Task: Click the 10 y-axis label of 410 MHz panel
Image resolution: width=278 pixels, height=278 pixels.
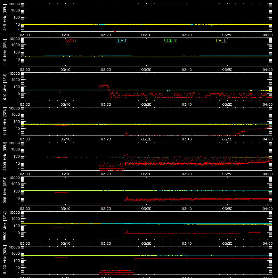Action: pos(18,59)
